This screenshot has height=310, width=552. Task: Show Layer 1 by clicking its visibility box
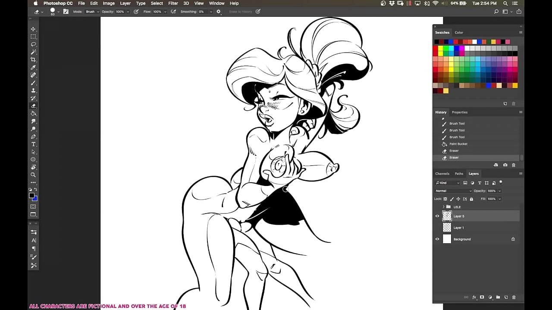pyautogui.click(x=437, y=228)
